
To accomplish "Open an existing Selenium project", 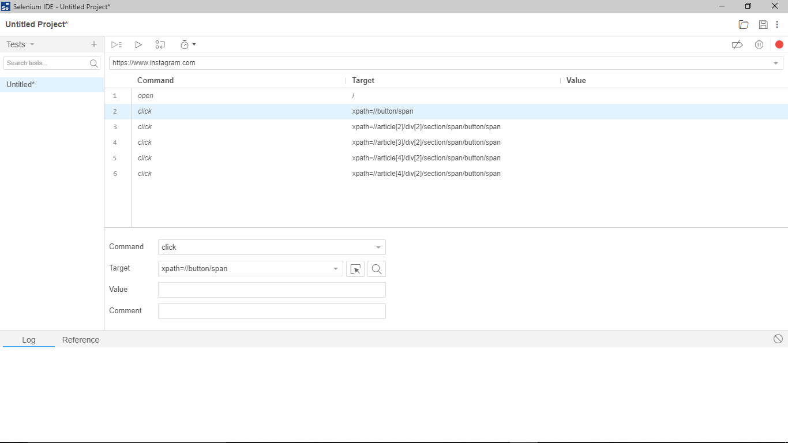I will coord(743,24).
